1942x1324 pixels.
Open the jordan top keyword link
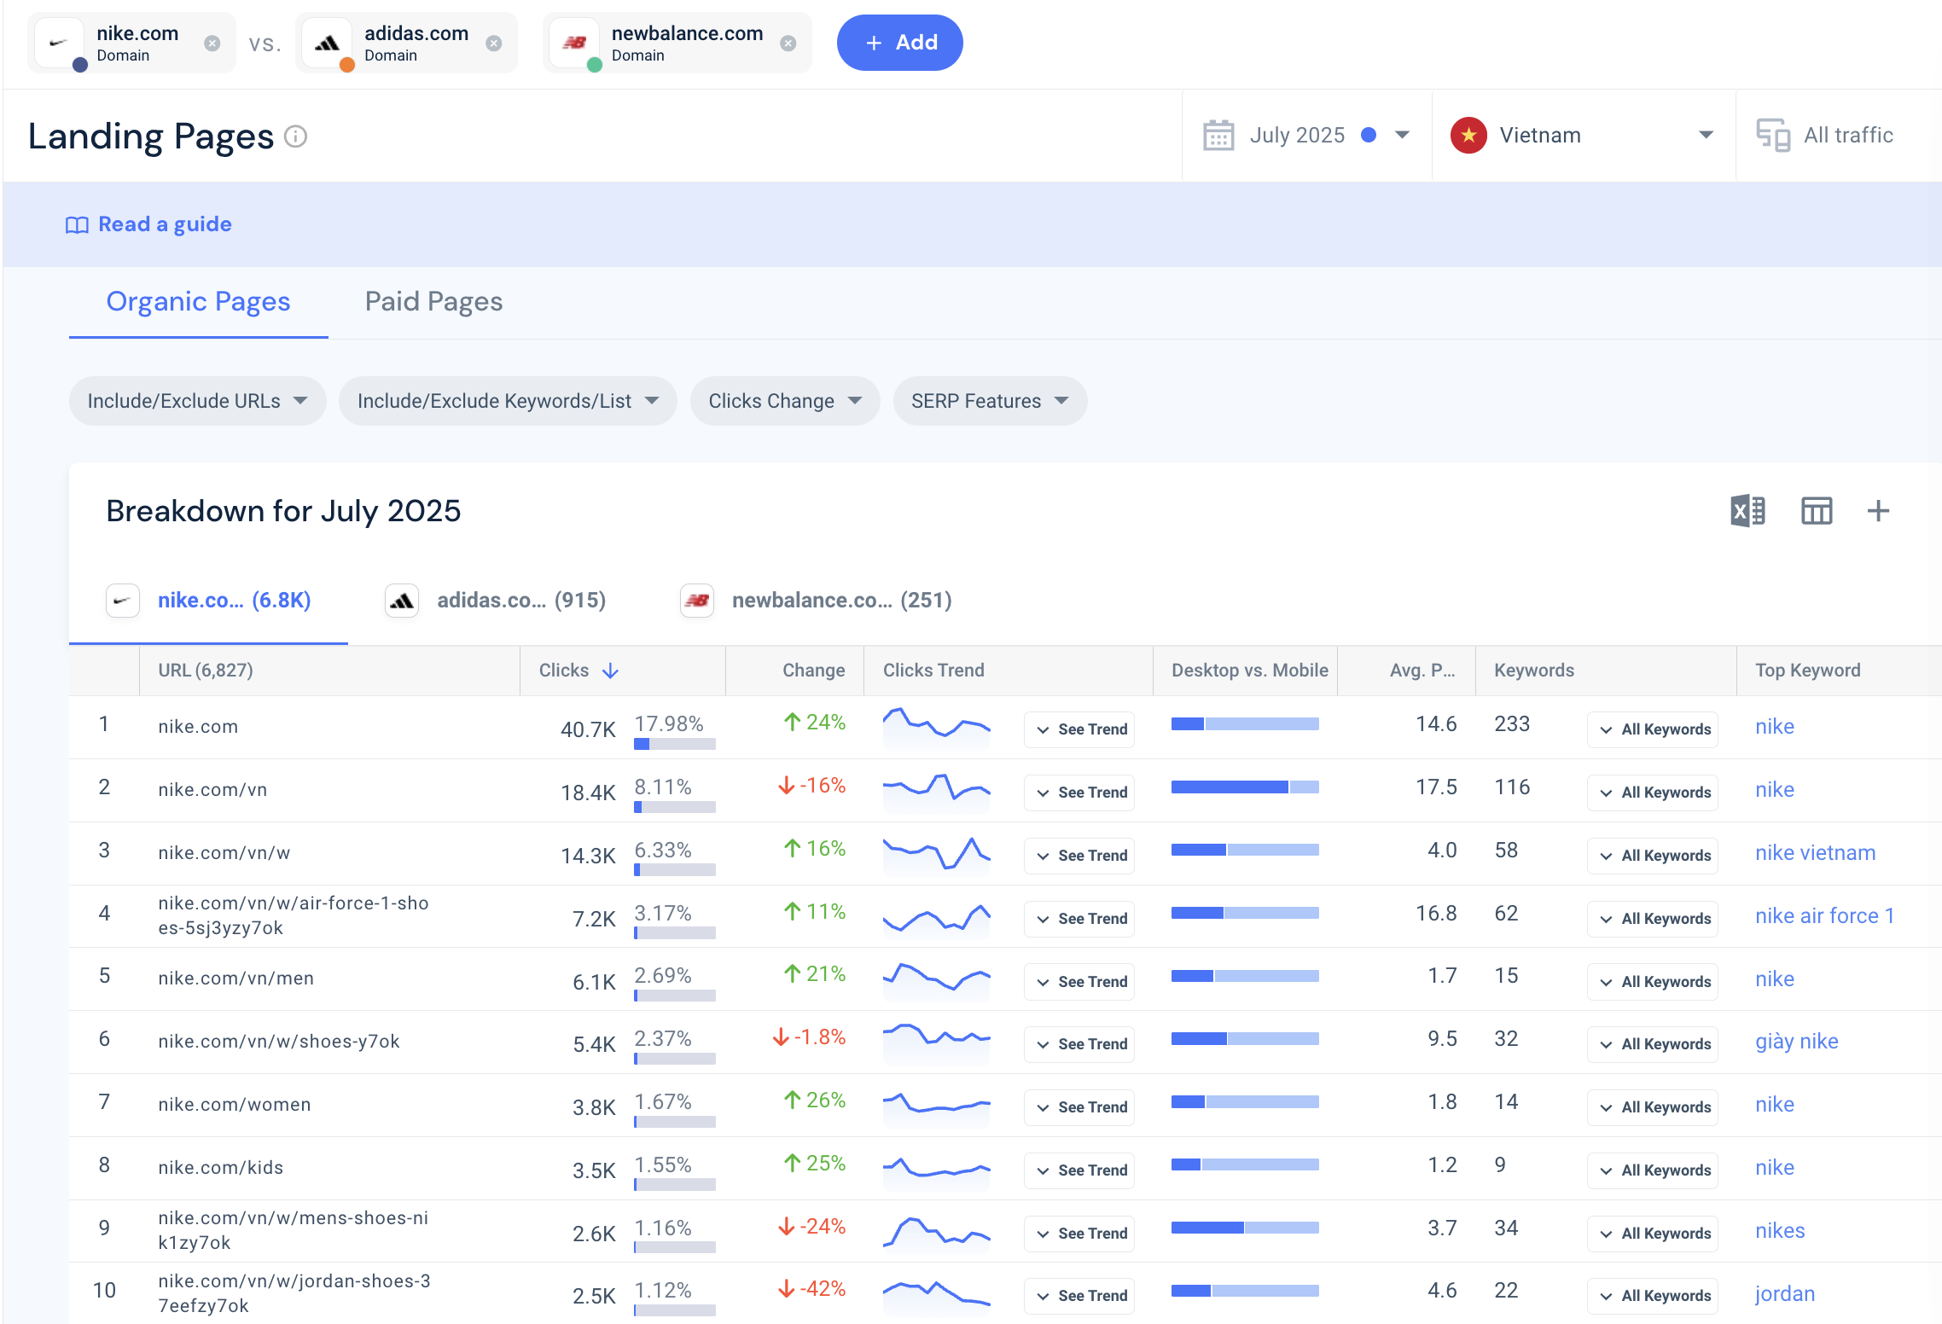point(1784,1294)
